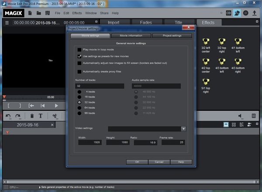Uncheck Use settings as presets for new movies
The image size is (262, 192).
[79, 56]
